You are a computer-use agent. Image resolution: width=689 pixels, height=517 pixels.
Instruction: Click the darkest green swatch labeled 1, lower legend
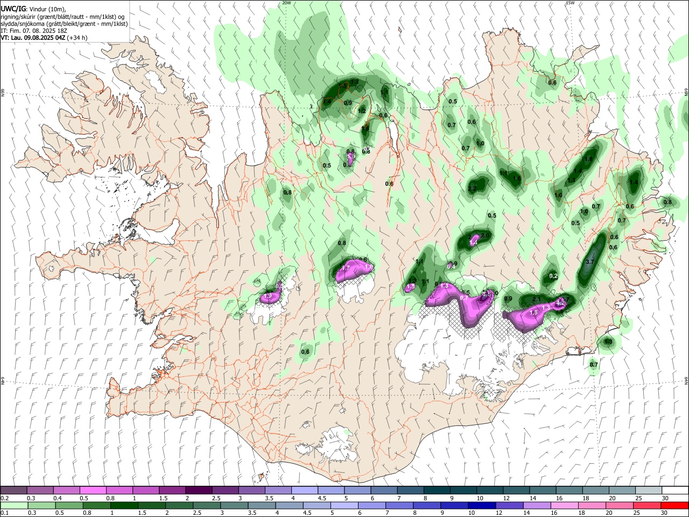pos(124,506)
